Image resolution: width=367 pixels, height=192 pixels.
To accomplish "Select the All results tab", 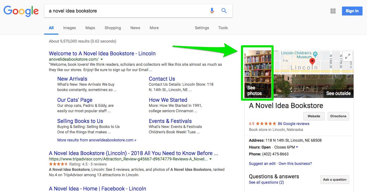I will 51,28.
